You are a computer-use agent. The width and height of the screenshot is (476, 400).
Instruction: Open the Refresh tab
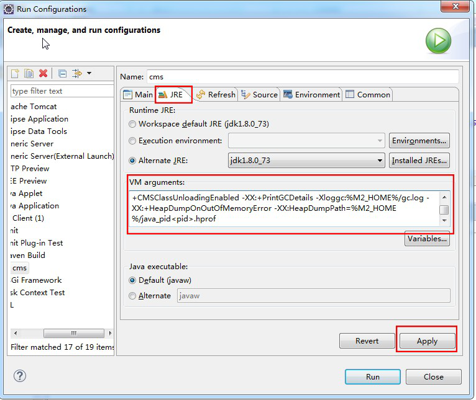coord(216,94)
